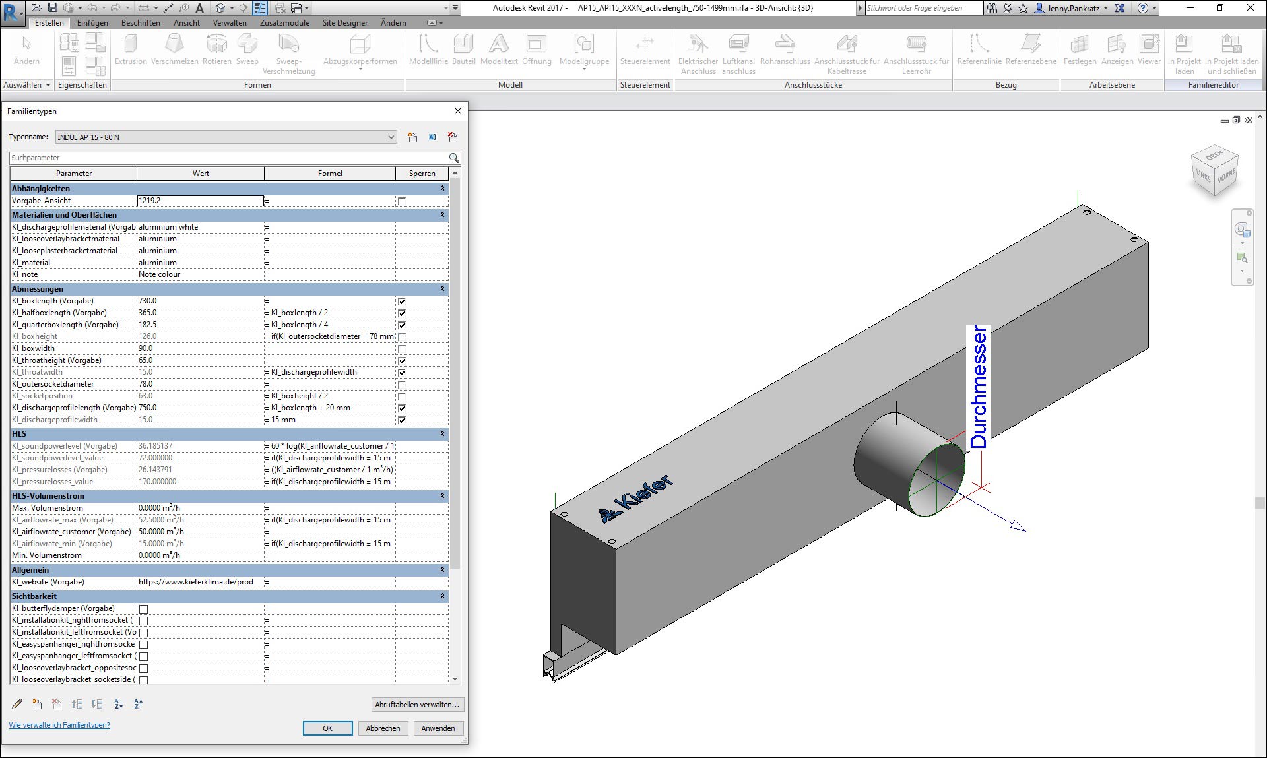Image resolution: width=1267 pixels, height=758 pixels.
Task: Click the thin lines toggle icon in quick access toolbar
Action: 260,8
